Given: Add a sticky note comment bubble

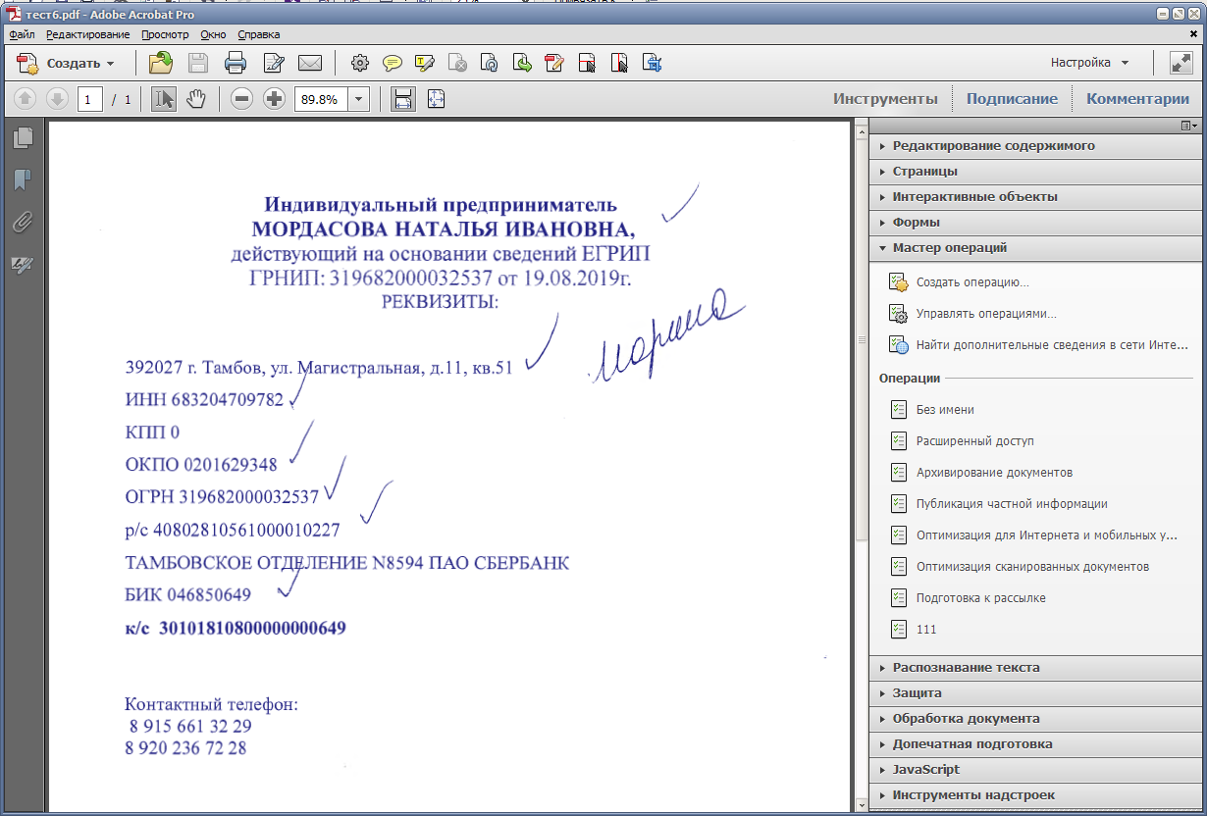Looking at the screenshot, I should pos(393,64).
